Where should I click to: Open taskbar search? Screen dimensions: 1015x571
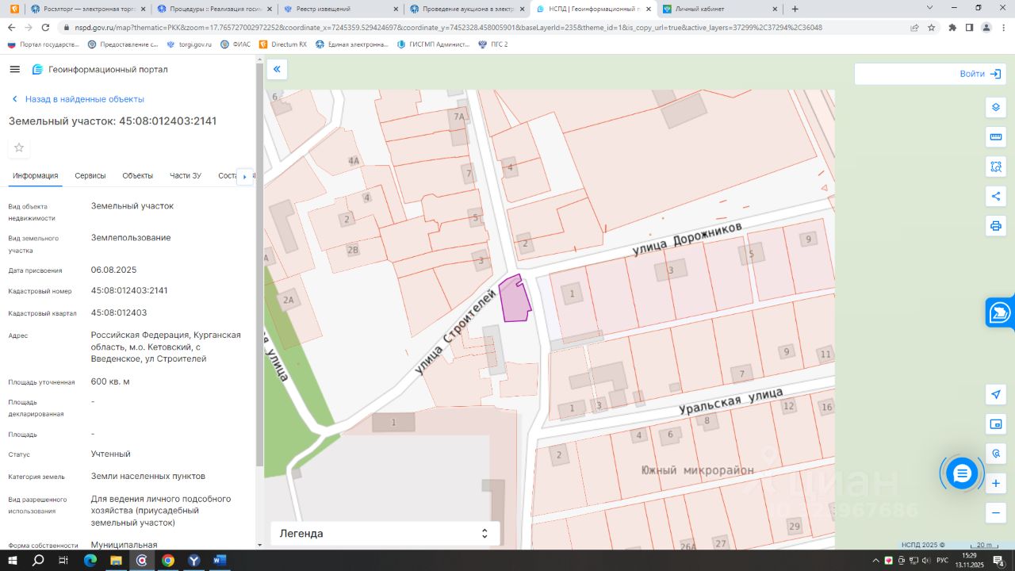pos(38,561)
